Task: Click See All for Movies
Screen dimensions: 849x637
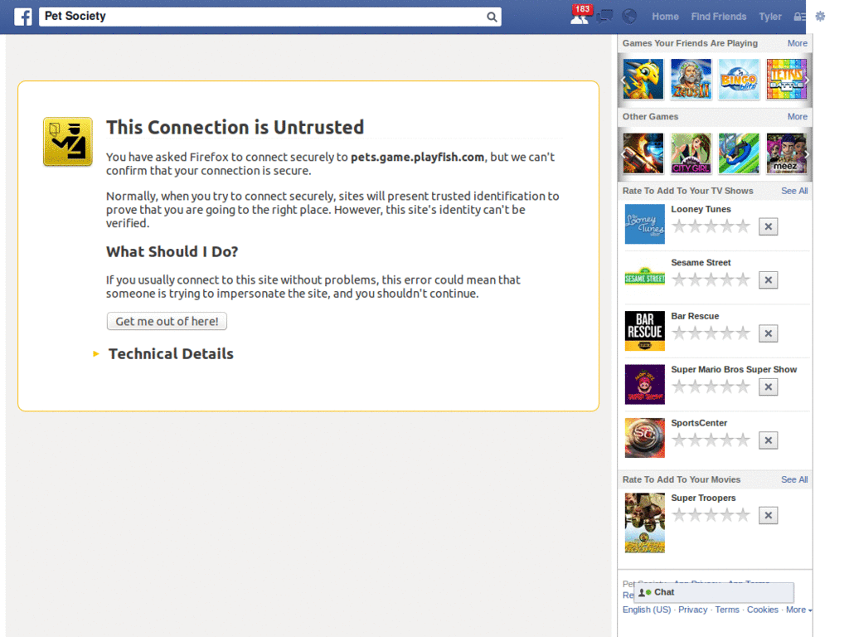Action: pyautogui.click(x=794, y=479)
